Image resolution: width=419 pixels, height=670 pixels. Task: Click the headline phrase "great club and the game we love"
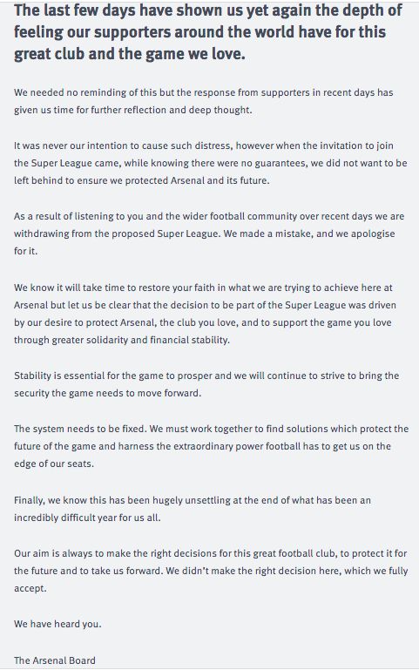click(130, 54)
